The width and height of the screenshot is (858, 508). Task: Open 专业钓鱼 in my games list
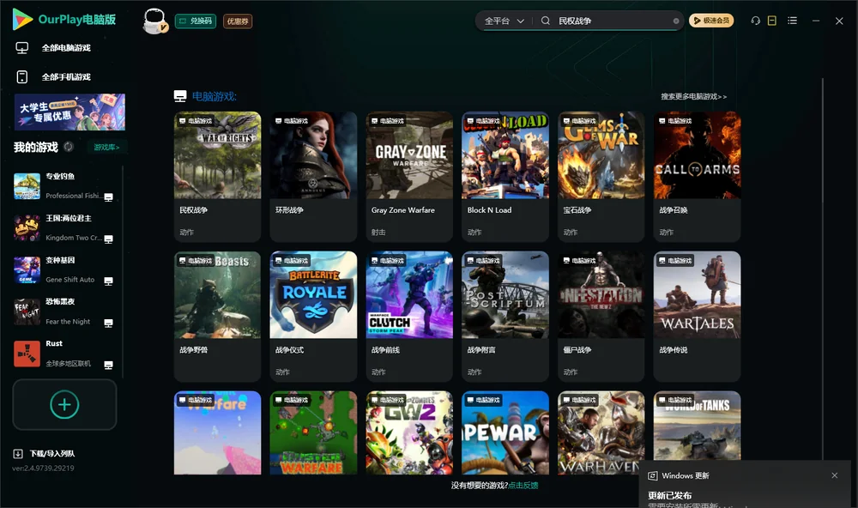click(64, 186)
